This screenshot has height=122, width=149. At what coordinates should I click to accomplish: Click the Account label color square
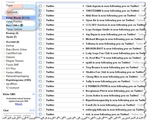[4, 42]
